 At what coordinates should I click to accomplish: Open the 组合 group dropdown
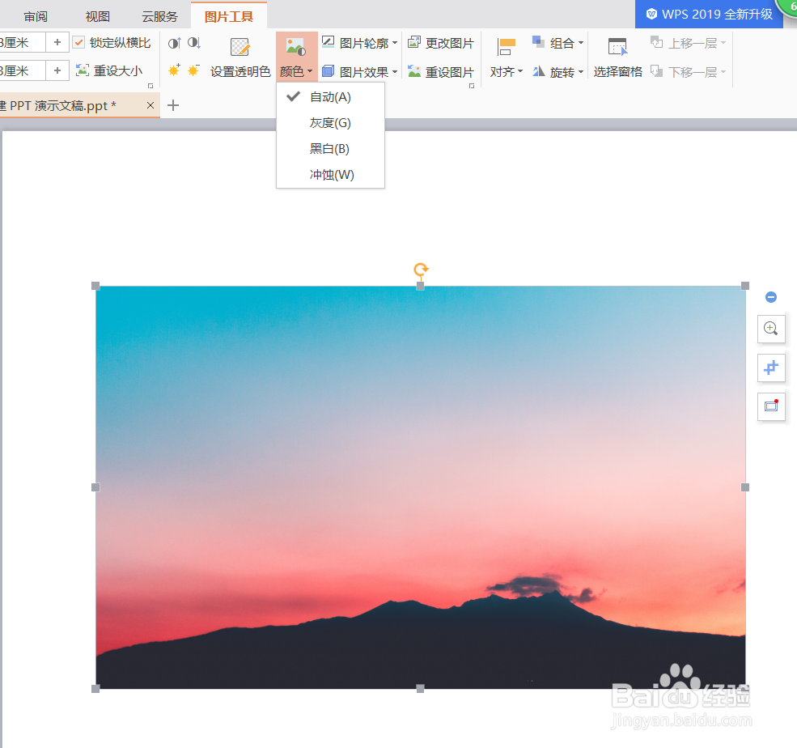(557, 43)
